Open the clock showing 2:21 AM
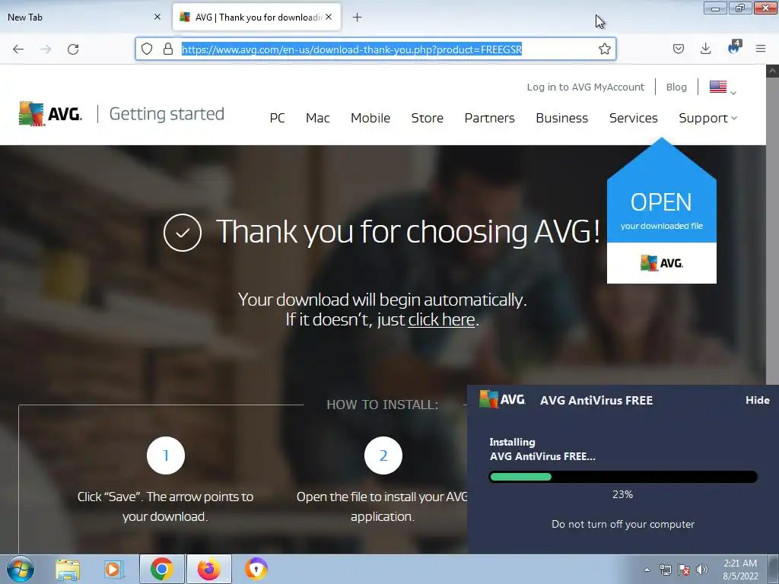The height and width of the screenshot is (584, 779). coord(740,570)
